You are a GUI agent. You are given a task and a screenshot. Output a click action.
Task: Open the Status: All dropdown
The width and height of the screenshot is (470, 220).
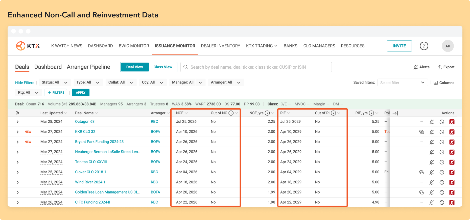point(55,82)
